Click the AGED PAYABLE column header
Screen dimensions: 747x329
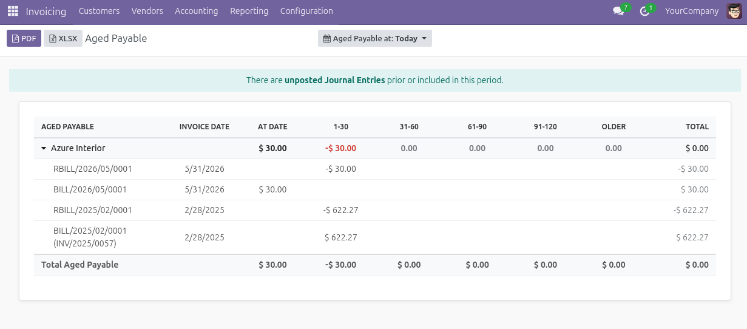(x=67, y=127)
